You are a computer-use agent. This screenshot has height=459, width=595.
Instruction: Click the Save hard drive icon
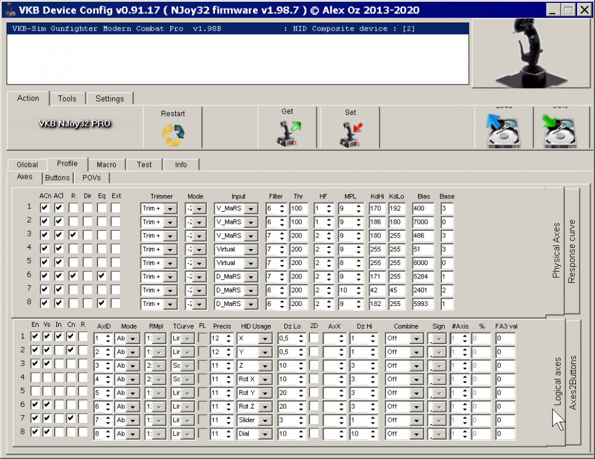click(561, 130)
